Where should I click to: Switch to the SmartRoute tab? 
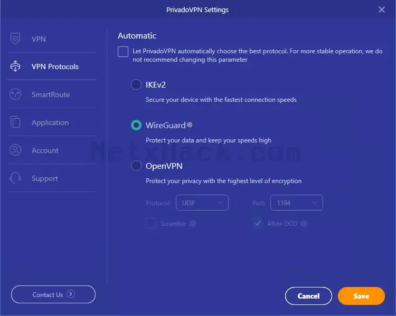52,94
